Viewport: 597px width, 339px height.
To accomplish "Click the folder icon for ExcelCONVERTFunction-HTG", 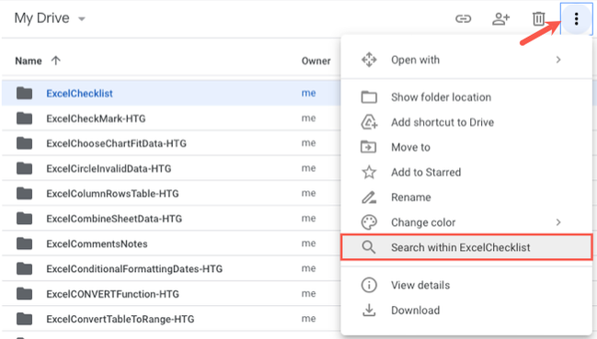I will [x=24, y=294].
